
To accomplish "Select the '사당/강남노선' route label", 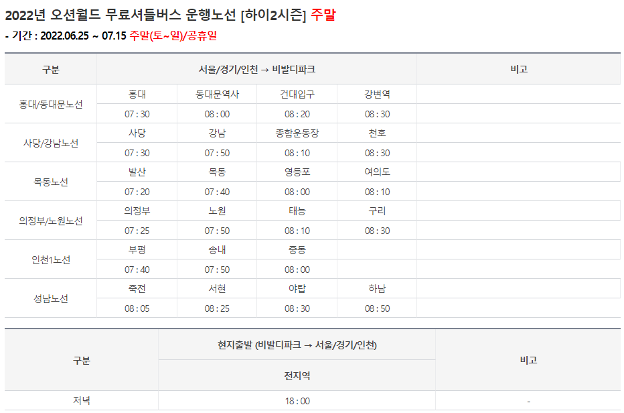I will coord(50,143).
